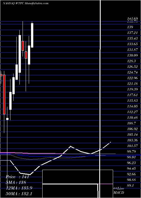This screenshot has width=141, height=198.
Task: Click the 122.96 price axis label
Action: pyautogui.click(x=133, y=78)
